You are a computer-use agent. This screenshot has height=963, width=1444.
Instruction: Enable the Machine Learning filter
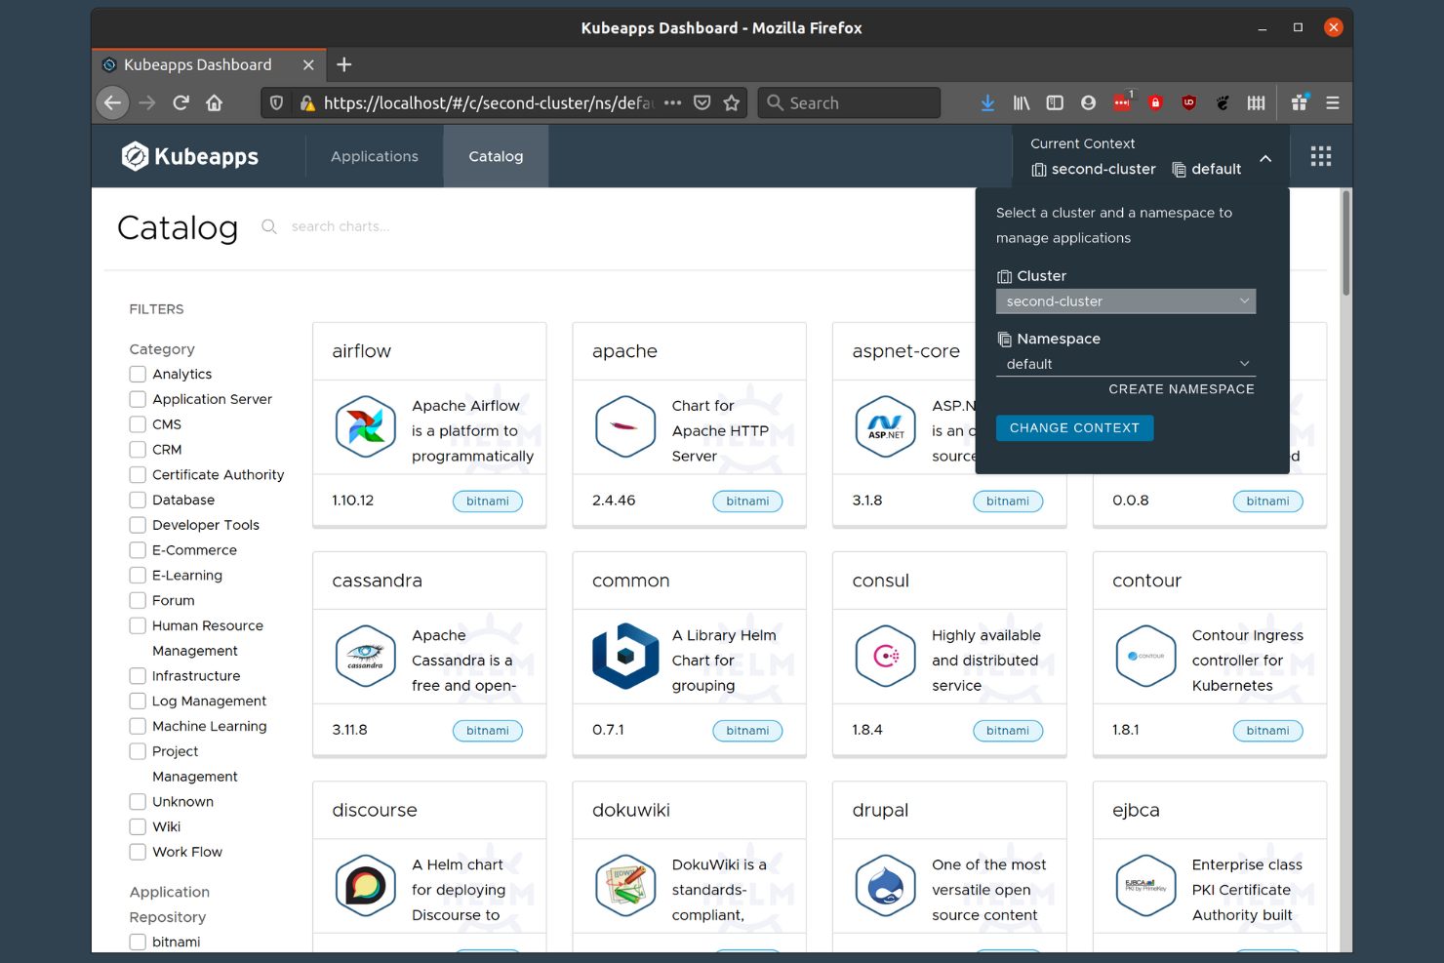[138, 726]
